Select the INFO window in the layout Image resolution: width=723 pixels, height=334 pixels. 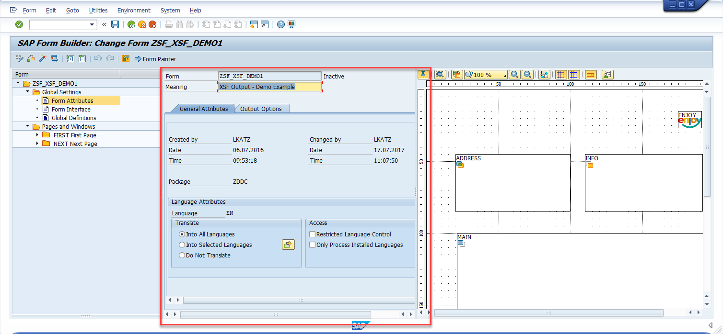tap(644, 182)
